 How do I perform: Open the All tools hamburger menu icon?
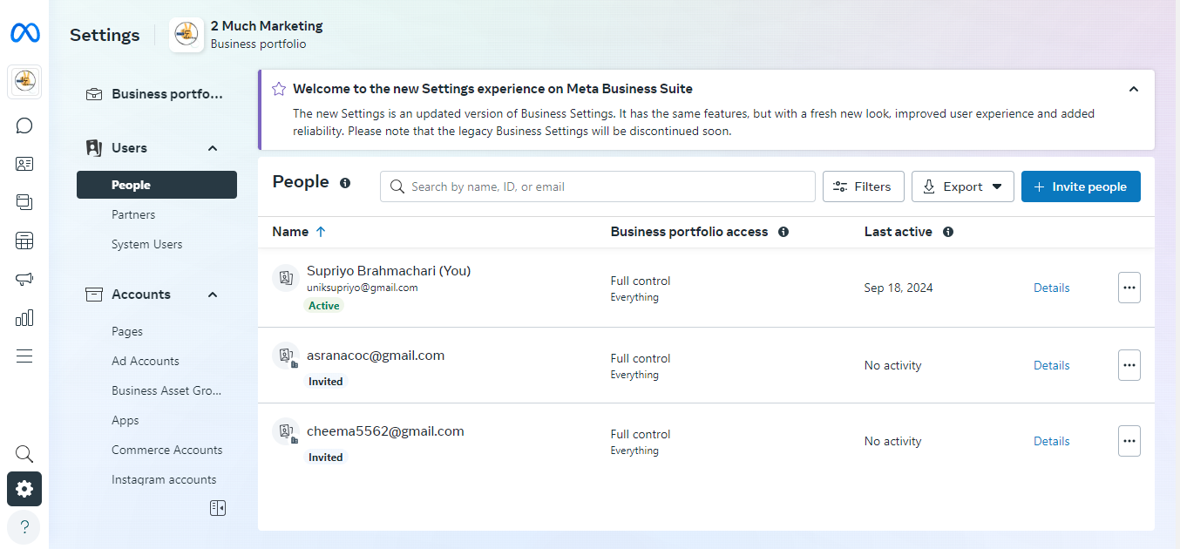24,356
